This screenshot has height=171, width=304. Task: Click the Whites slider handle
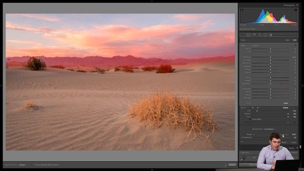coord(270,69)
